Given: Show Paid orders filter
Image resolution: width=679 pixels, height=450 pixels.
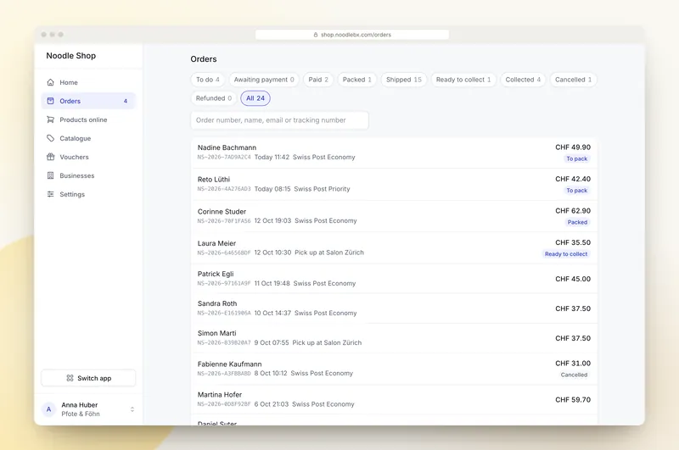Looking at the screenshot, I should click(x=318, y=80).
